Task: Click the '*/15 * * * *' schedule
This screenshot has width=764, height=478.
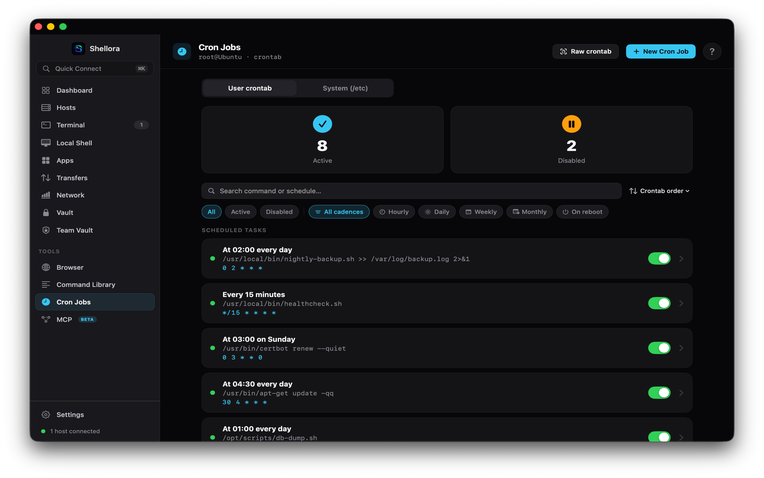Action: (x=249, y=313)
